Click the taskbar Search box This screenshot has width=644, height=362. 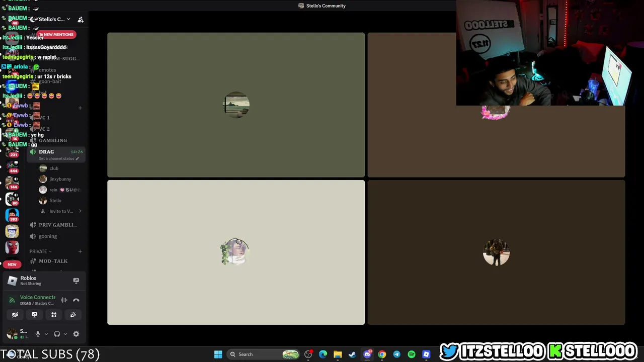(x=263, y=354)
